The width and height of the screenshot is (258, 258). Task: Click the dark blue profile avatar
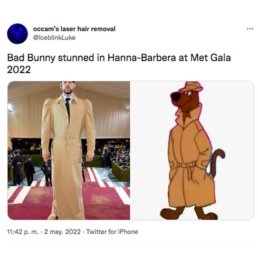17,34
